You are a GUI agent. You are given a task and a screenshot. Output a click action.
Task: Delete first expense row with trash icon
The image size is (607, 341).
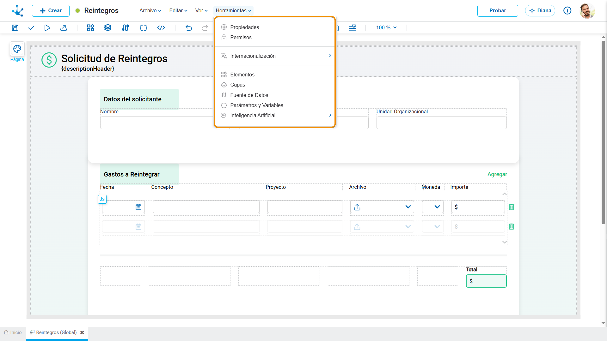pyautogui.click(x=512, y=207)
